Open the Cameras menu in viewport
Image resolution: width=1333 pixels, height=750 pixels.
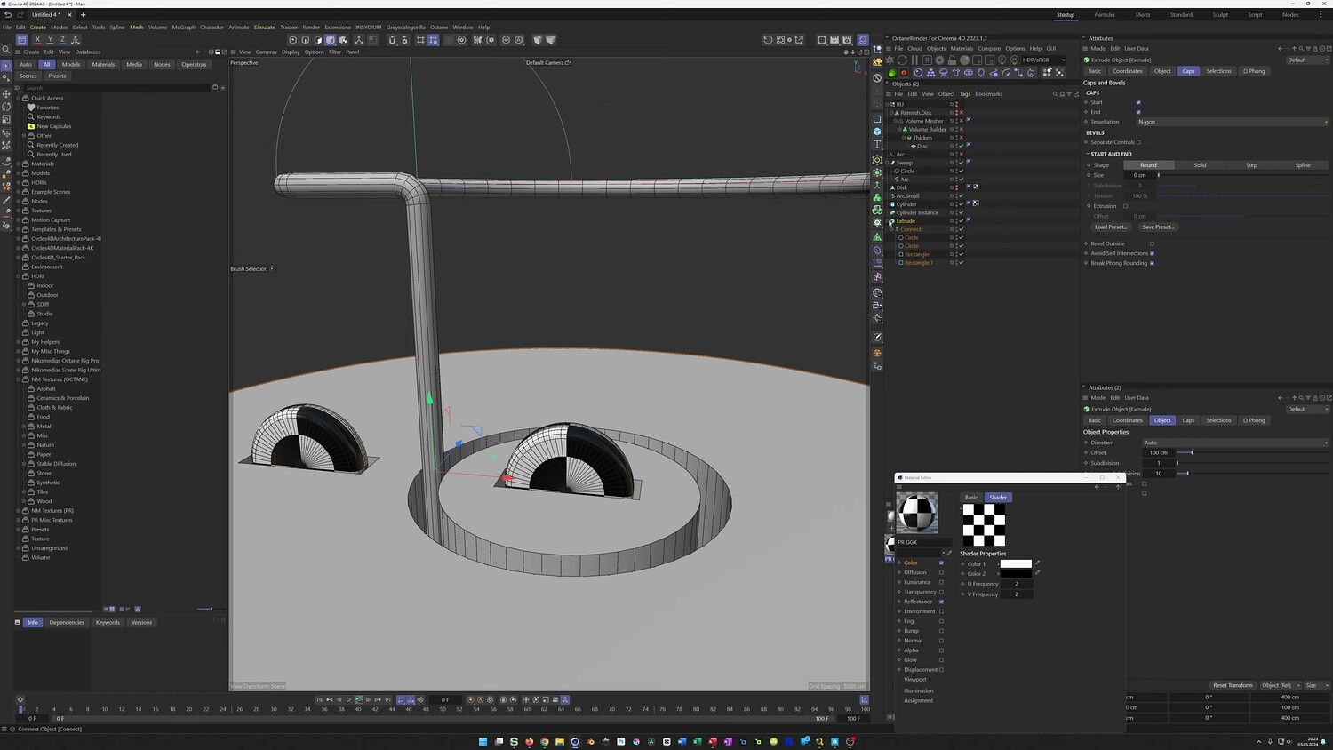(x=267, y=52)
